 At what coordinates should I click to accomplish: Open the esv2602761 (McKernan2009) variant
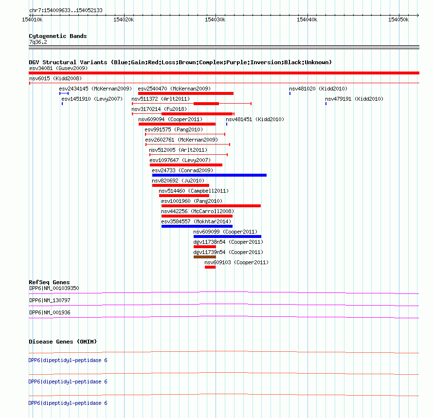pos(181,140)
